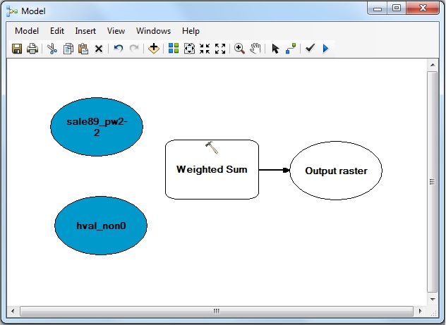446x325 pixels.
Task: Click the Cut scissors icon
Action: coord(52,49)
